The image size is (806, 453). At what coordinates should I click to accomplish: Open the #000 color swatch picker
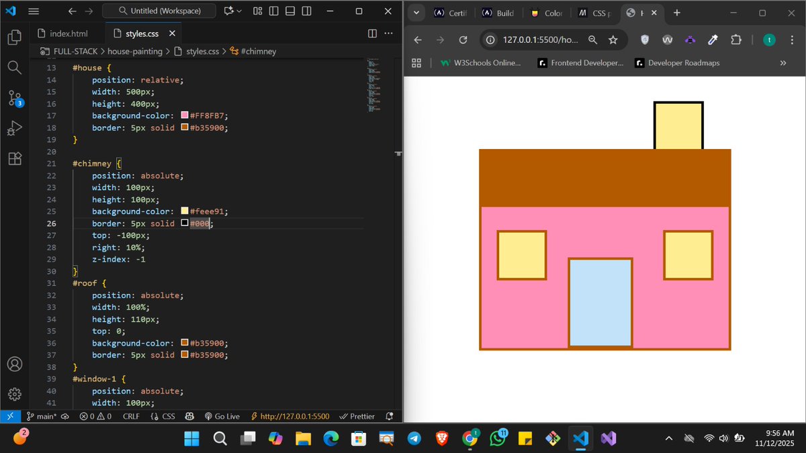point(185,223)
